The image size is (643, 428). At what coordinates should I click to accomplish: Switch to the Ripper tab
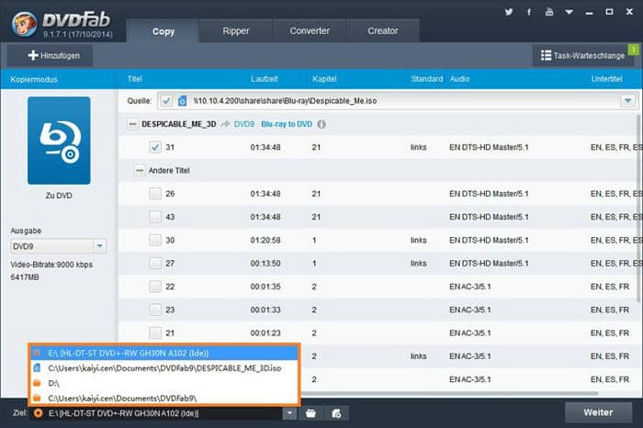(236, 30)
